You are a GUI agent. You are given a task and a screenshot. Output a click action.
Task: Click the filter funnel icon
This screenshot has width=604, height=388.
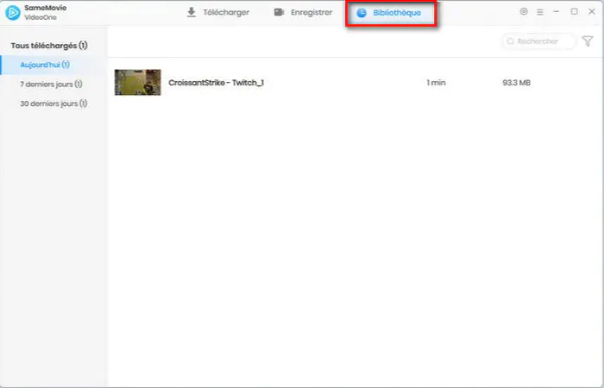click(x=588, y=41)
